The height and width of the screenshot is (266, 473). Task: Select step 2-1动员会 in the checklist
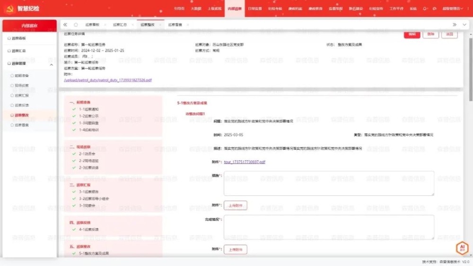point(88,154)
